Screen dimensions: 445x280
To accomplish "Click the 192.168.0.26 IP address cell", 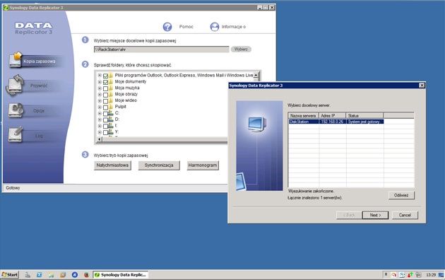I will tap(332, 122).
